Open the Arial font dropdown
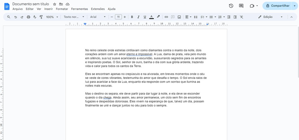Image resolution: width=299 pixels, height=140 pixels. (x=98, y=17)
